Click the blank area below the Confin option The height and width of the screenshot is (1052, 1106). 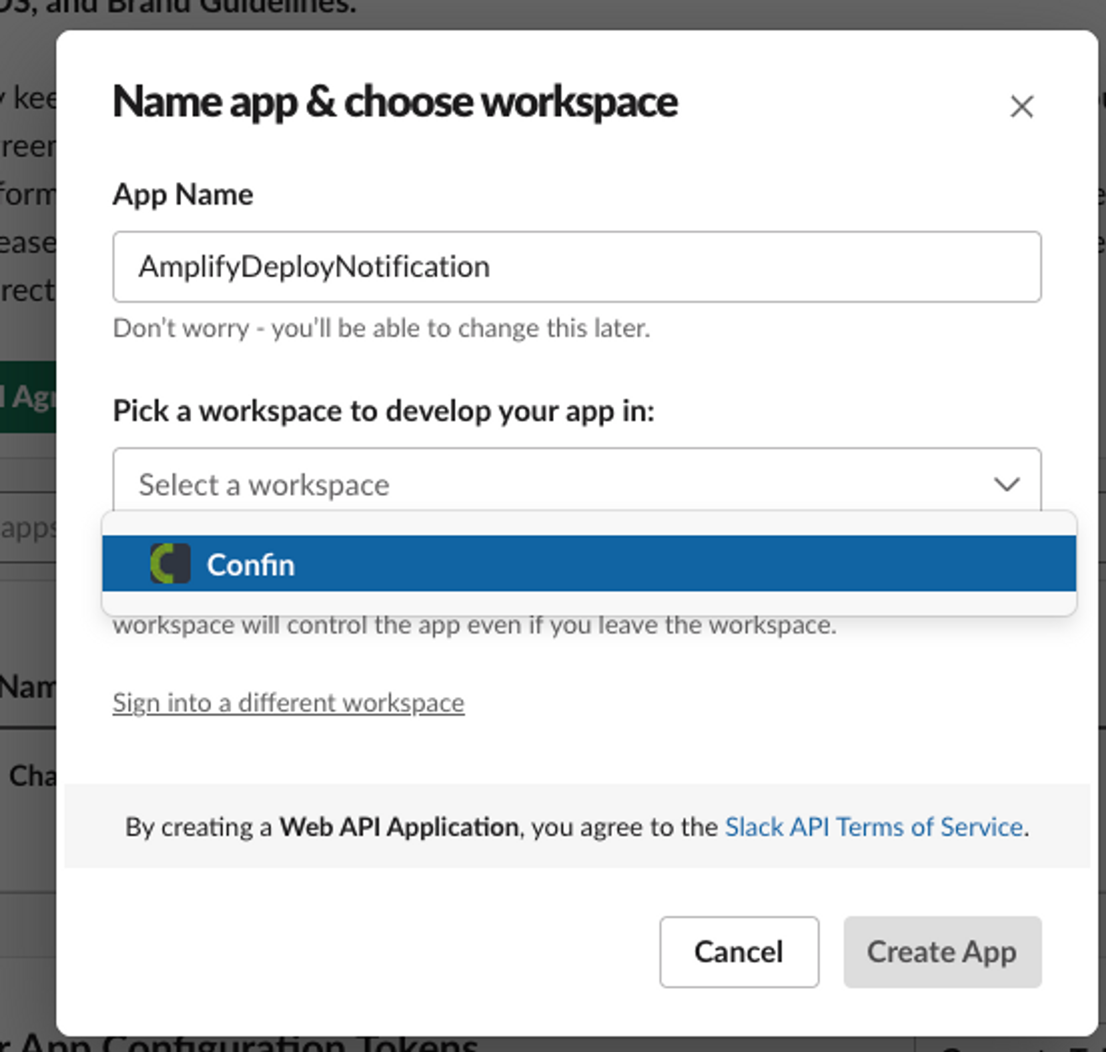tap(588, 603)
